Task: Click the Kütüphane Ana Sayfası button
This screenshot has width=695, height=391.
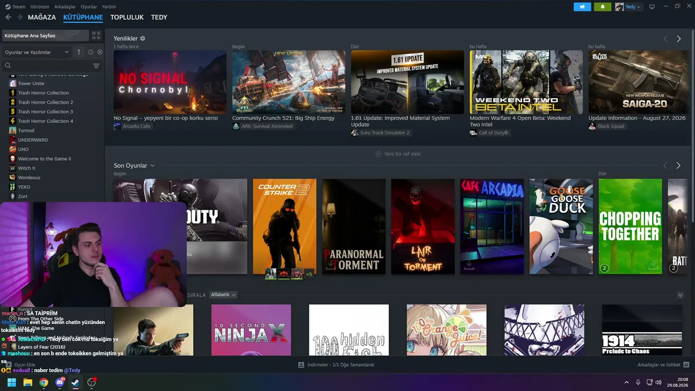Action: 45,35
